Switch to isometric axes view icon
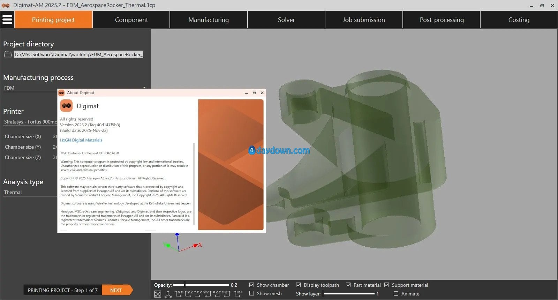 click(x=168, y=294)
